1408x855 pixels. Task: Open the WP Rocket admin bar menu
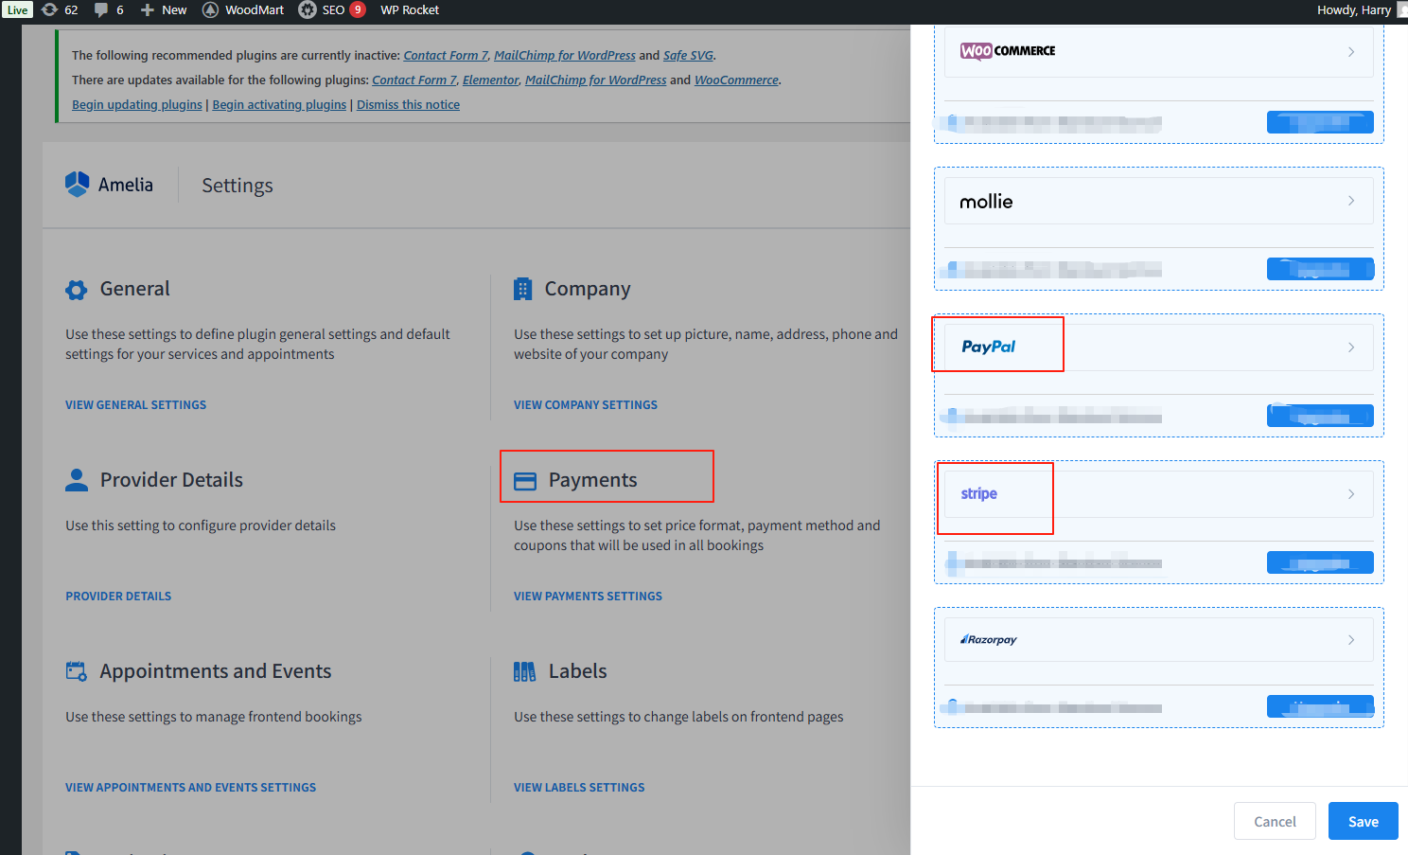410,9
